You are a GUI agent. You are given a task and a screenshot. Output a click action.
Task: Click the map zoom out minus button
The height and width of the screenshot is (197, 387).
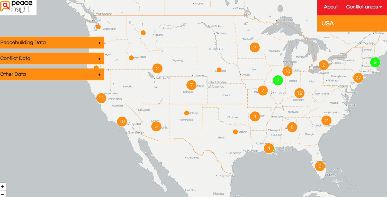coord(3,194)
